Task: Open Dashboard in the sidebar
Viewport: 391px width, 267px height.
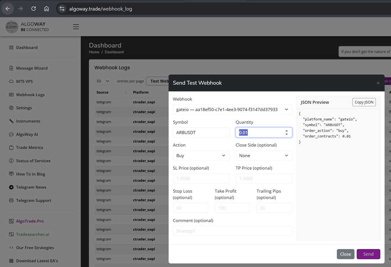Action: [x=27, y=47]
